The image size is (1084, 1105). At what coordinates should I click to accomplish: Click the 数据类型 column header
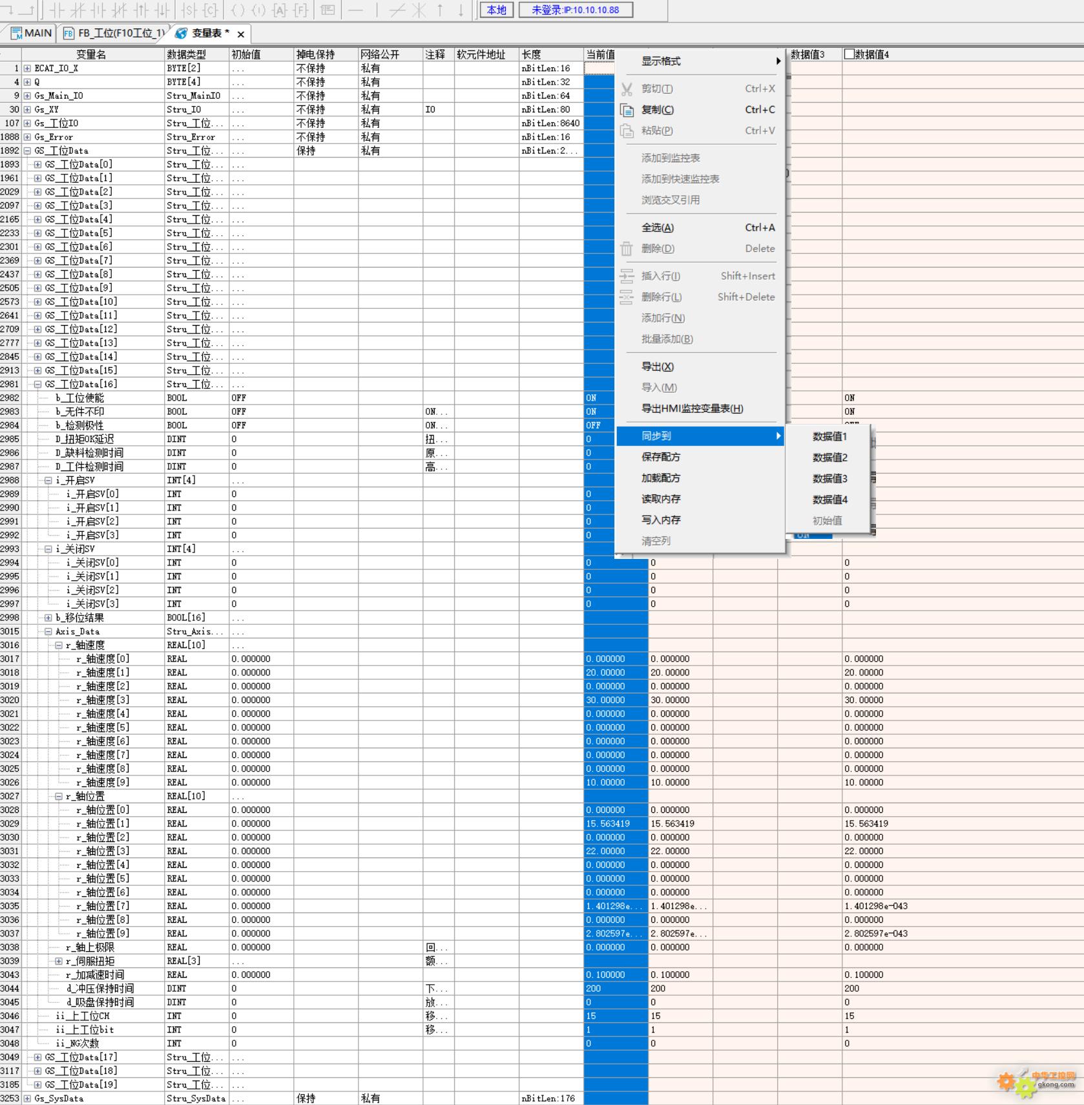(x=187, y=54)
